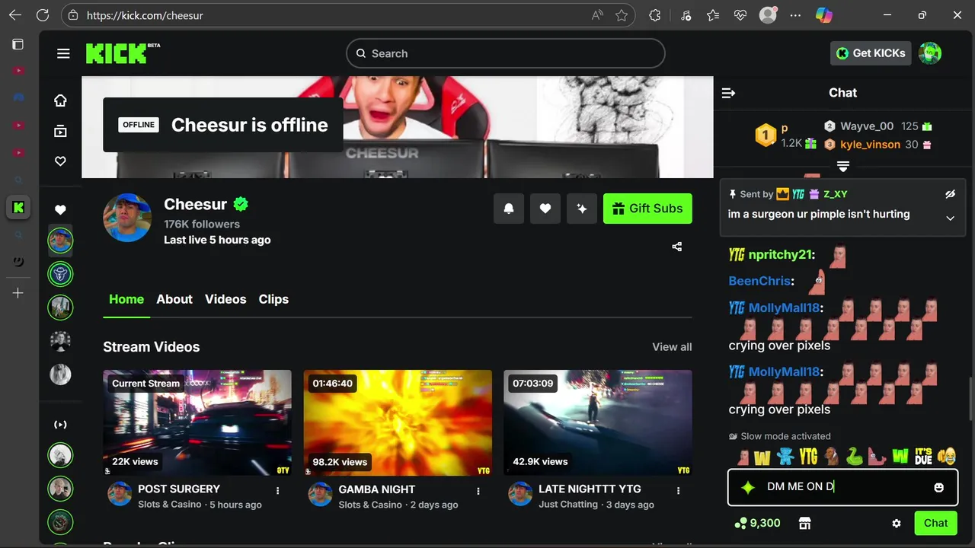Open browser extensions puzzle icon
This screenshot has height=548, width=975.
[x=654, y=15]
